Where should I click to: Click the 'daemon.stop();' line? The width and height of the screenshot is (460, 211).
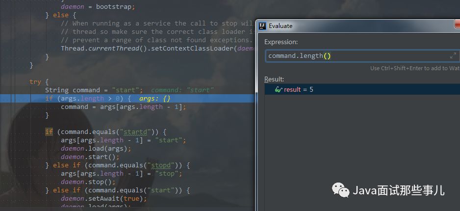point(88,182)
